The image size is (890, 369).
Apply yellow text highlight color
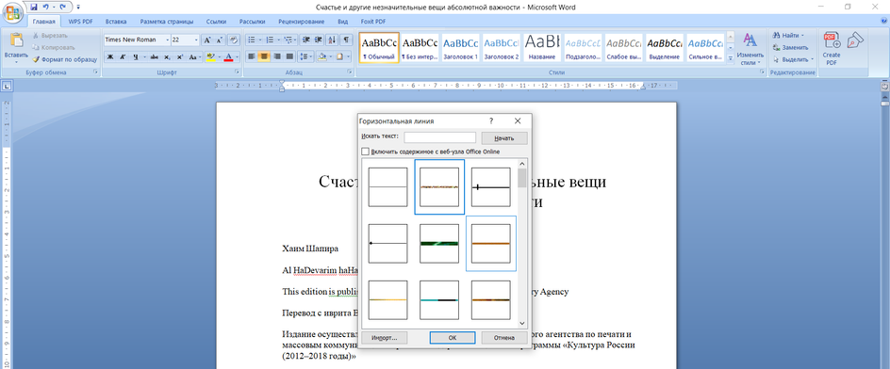pyautogui.click(x=210, y=56)
